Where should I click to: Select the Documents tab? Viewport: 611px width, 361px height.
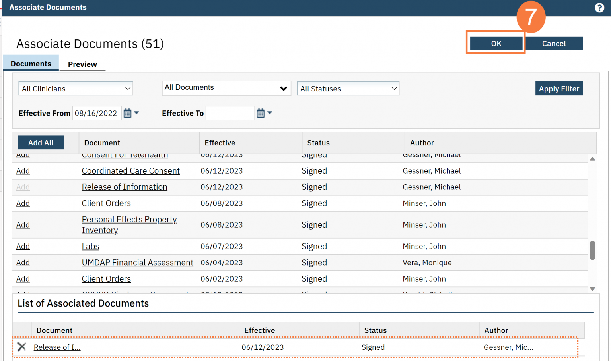pyautogui.click(x=31, y=64)
